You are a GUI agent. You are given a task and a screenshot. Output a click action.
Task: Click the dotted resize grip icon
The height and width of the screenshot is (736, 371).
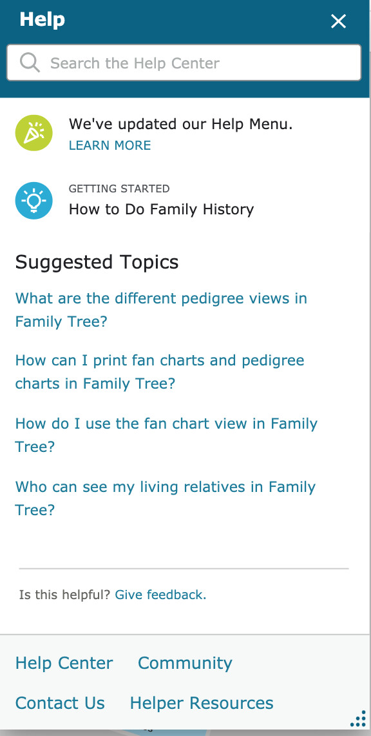pyautogui.click(x=358, y=719)
